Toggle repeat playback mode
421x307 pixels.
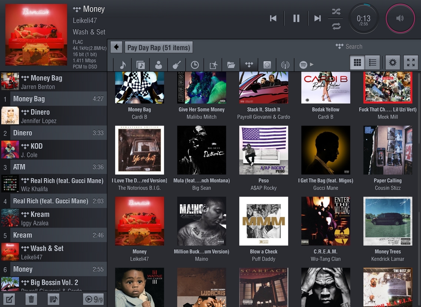pyautogui.click(x=336, y=26)
